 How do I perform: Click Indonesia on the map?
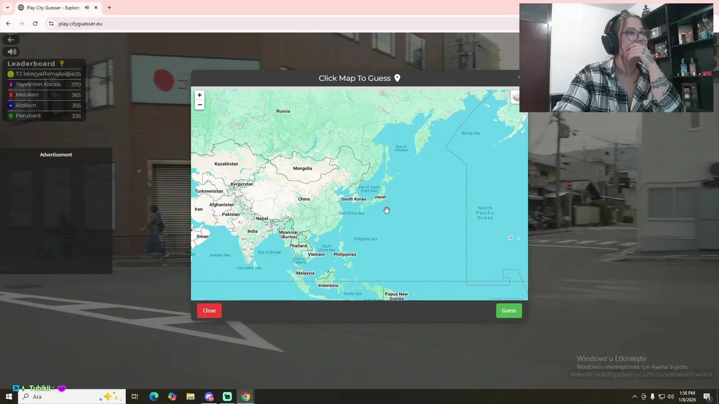(328, 286)
